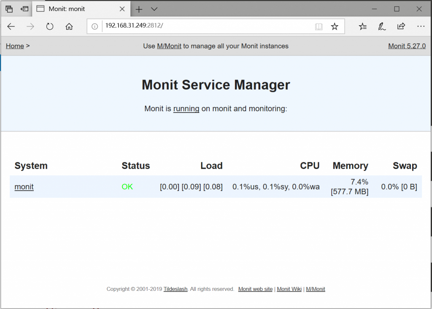Follow the Home breadcrumb link
Screen dimensions: 432x309
pos(15,46)
